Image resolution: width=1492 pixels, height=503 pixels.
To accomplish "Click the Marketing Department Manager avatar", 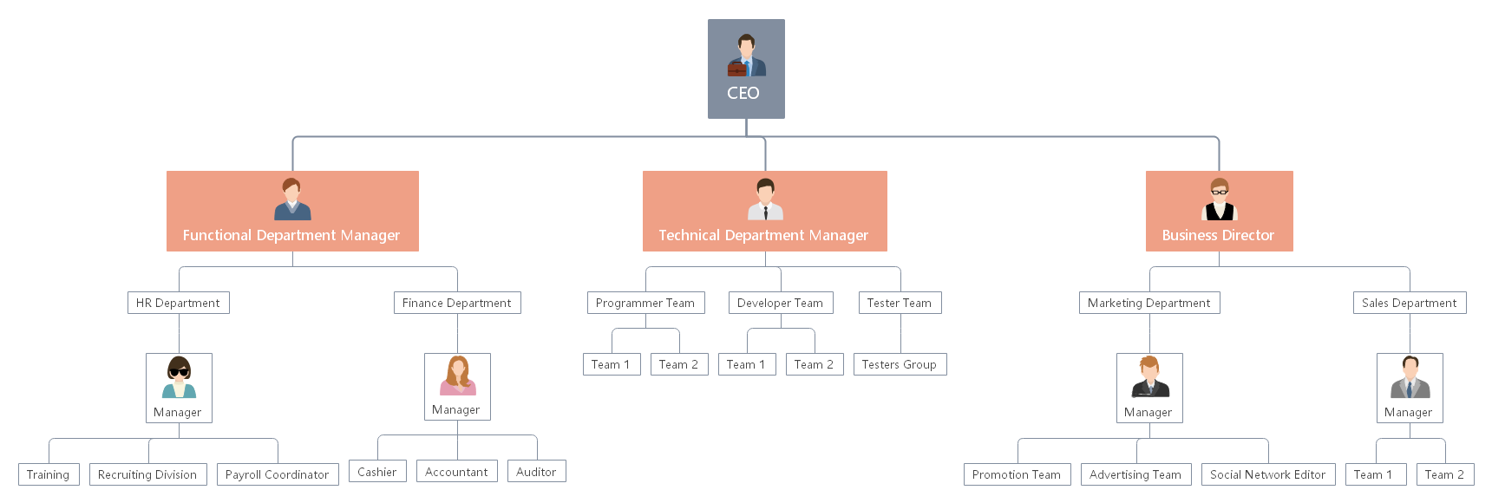I will (x=1149, y=378).
